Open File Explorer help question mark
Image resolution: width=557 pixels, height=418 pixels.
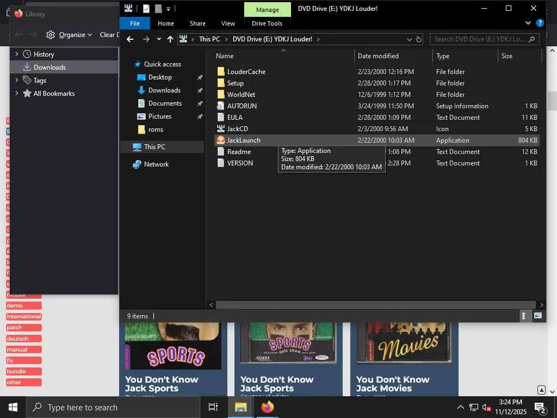tap(540, 23)
